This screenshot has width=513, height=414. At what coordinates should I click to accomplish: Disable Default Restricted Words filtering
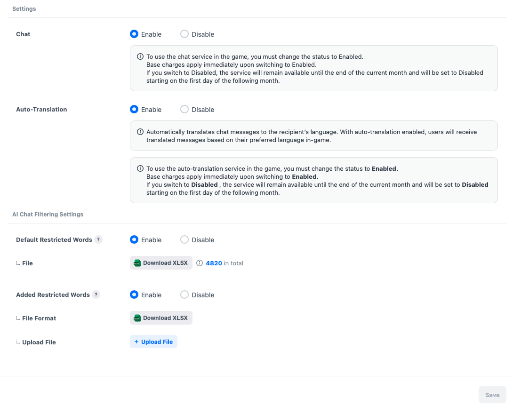point(184,240)
